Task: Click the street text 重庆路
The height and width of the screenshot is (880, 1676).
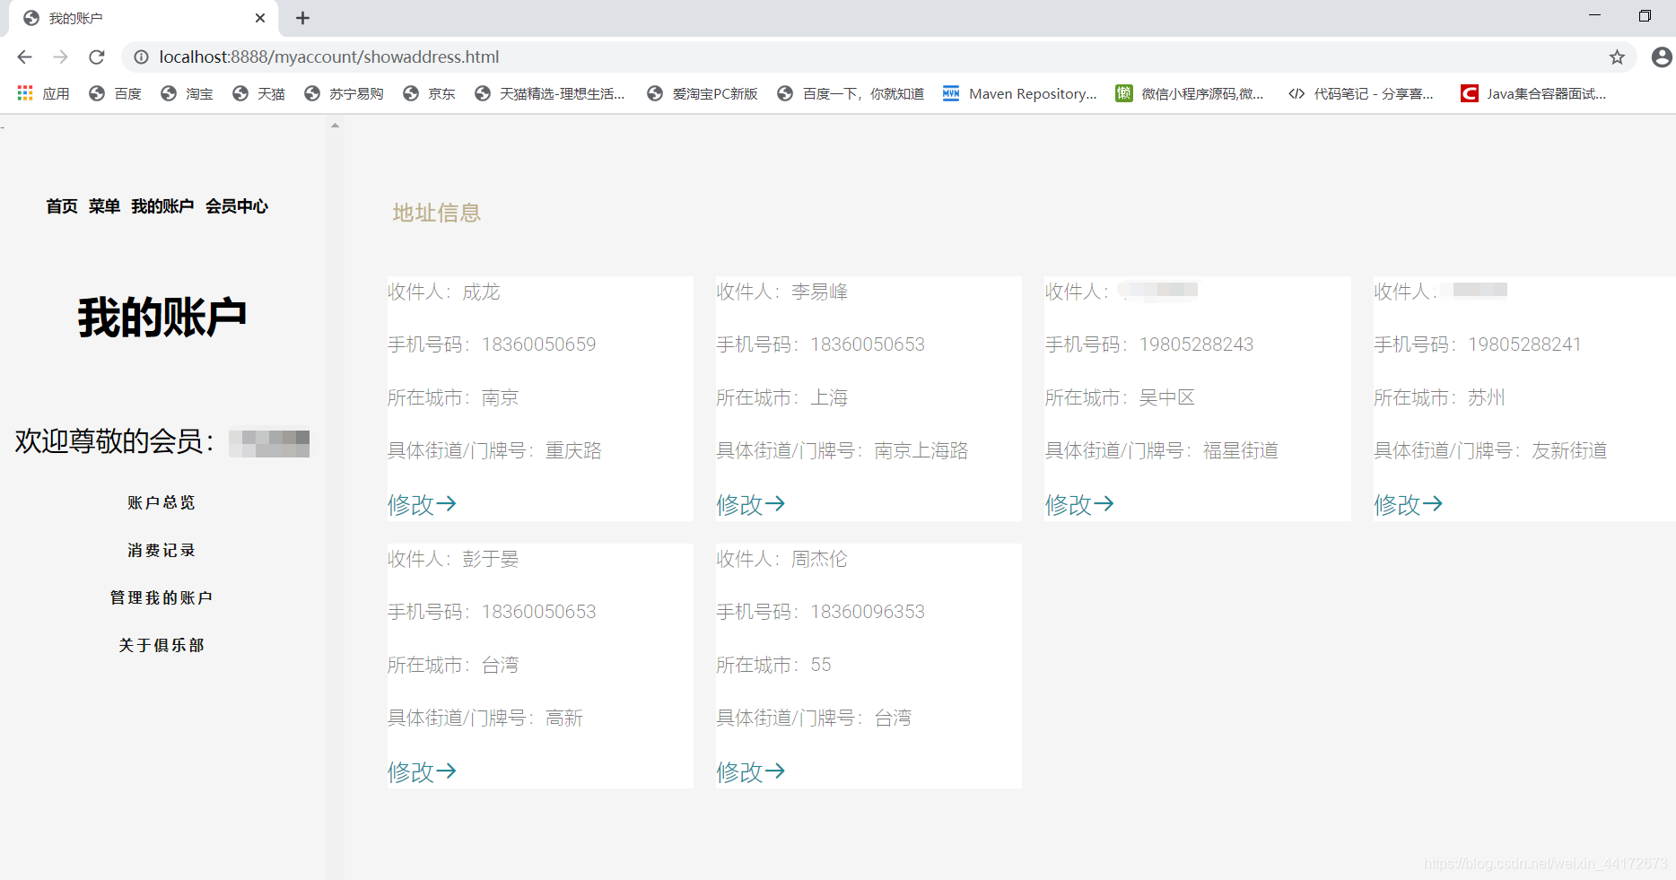Action: [573, 450]
